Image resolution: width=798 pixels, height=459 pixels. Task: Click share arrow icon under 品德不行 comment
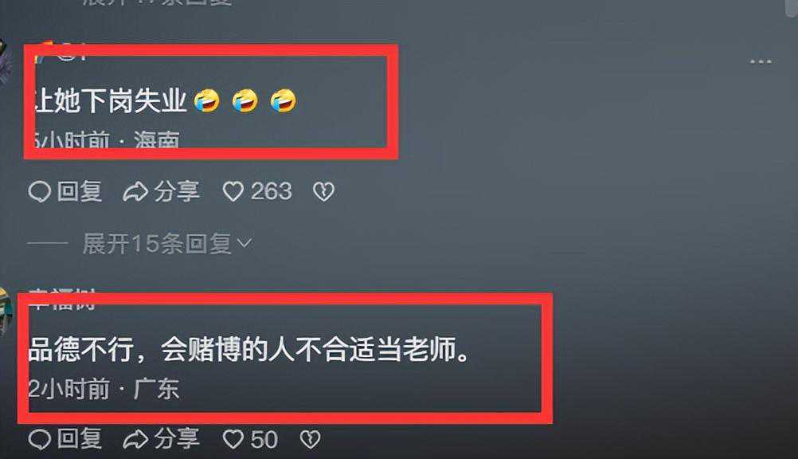coord(135,439)
